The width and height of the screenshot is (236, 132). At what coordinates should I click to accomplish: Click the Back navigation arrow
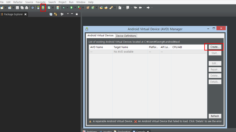[x=140, y=8]
